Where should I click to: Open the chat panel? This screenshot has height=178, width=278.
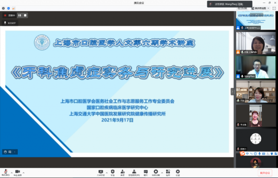point(146,172)
